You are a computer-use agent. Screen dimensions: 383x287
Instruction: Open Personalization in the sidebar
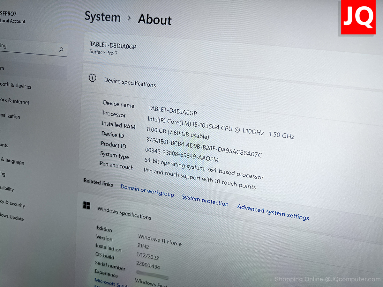10,116
